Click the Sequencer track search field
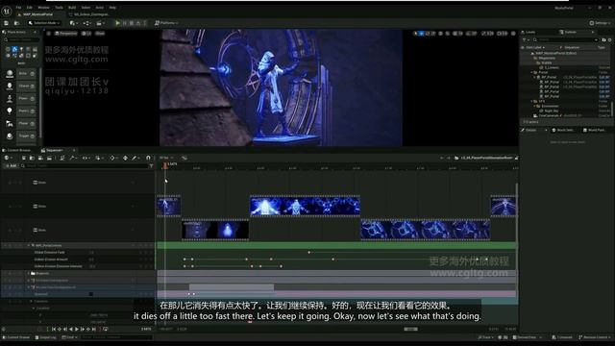 pos(85,166)
